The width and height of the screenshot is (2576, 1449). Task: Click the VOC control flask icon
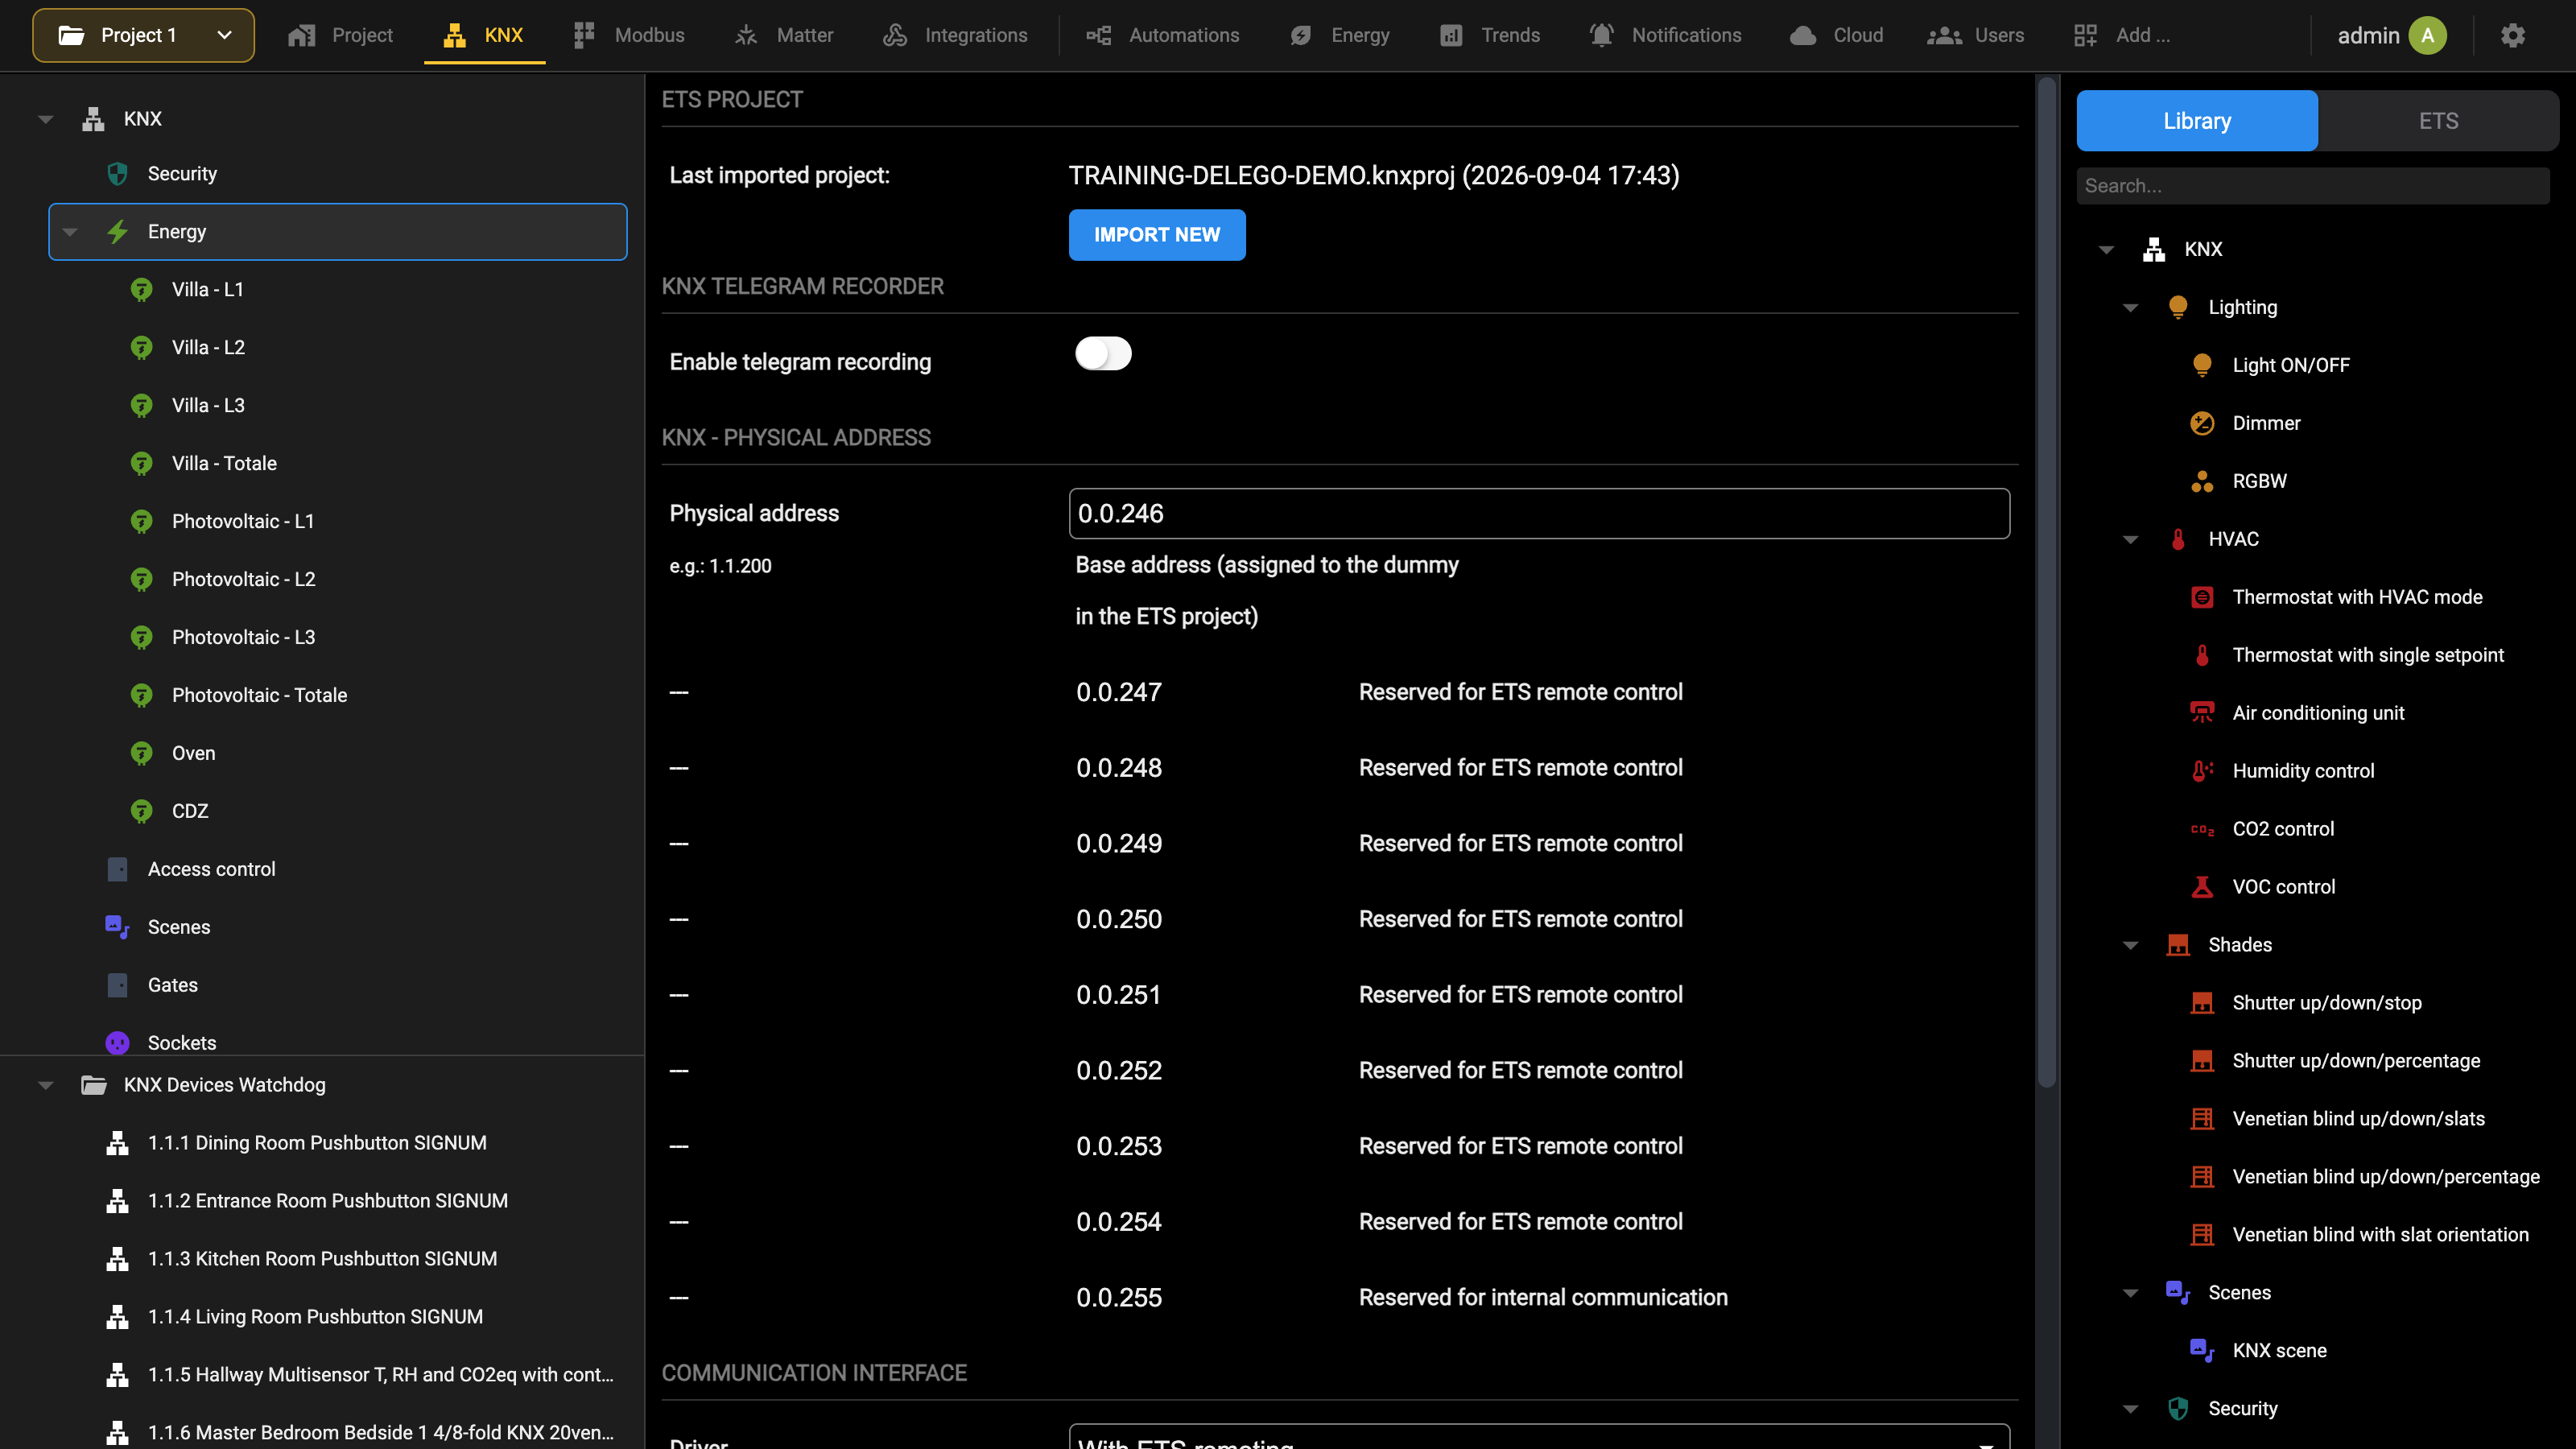point(2201,888)
